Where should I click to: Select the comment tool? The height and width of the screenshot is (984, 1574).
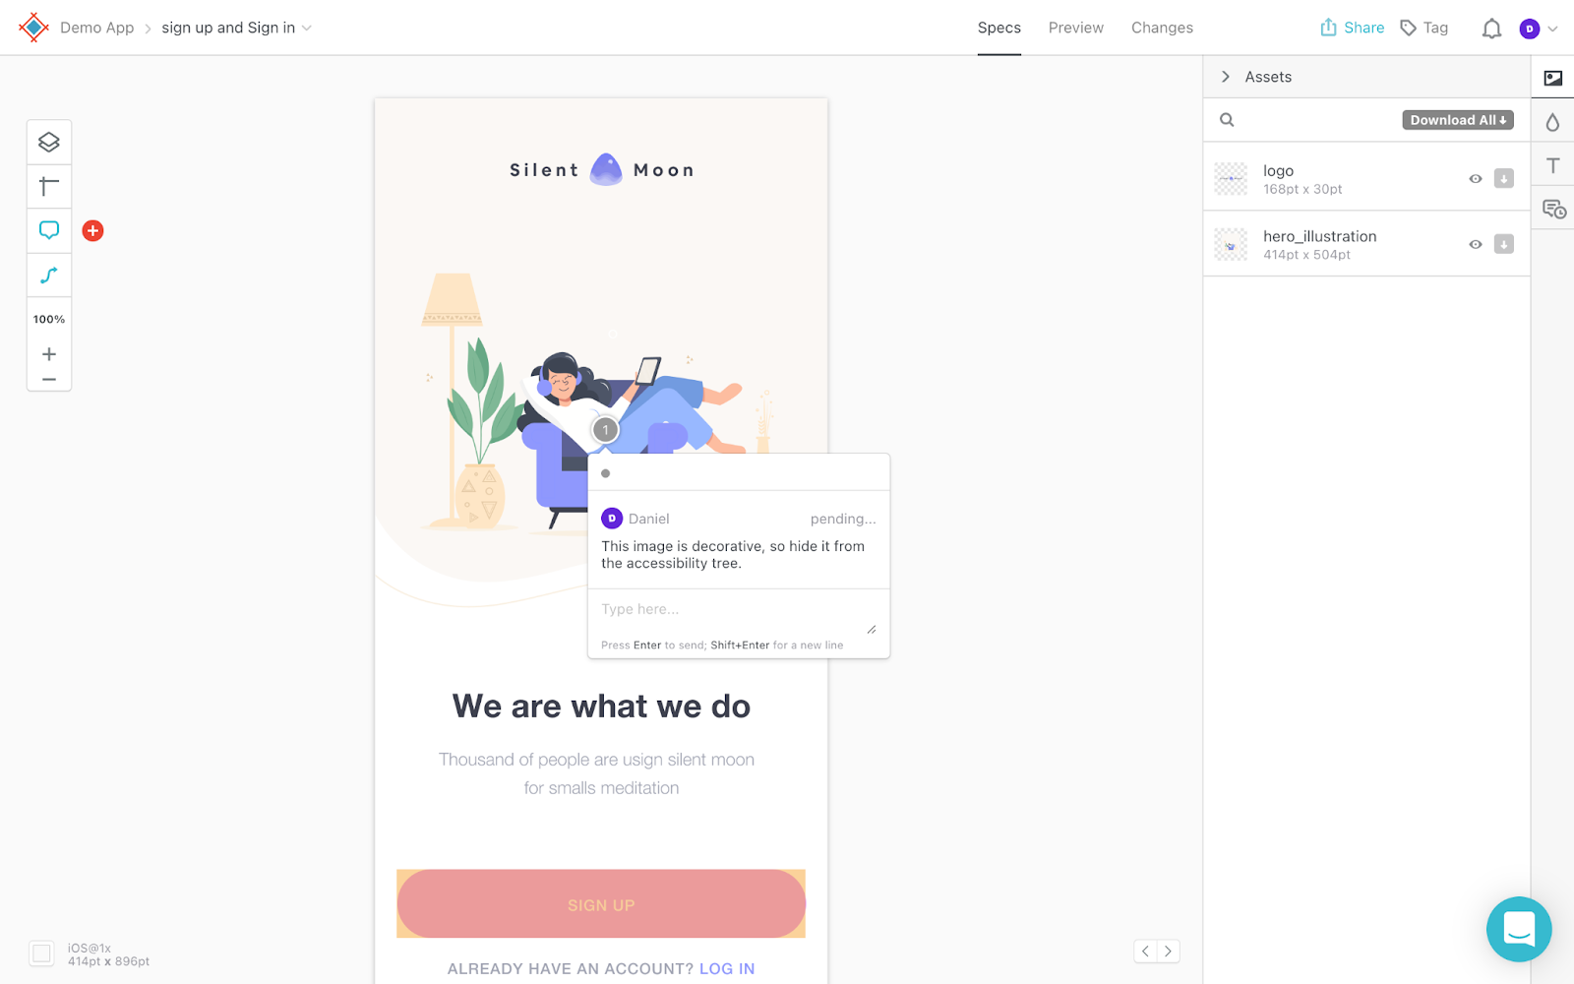coord(49,230)
